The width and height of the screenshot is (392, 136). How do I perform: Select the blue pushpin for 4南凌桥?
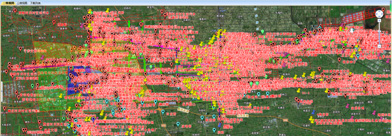pyautogui.click(x=313, y=112)
